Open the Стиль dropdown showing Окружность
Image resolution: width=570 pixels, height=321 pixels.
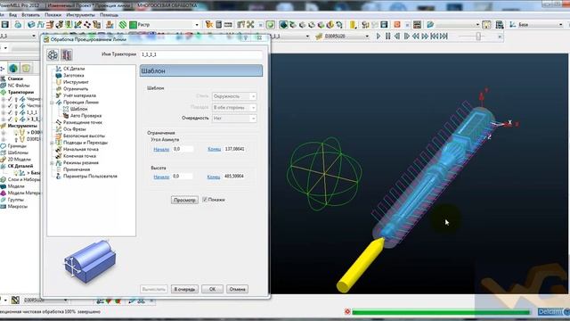click(x=234, y=96)
